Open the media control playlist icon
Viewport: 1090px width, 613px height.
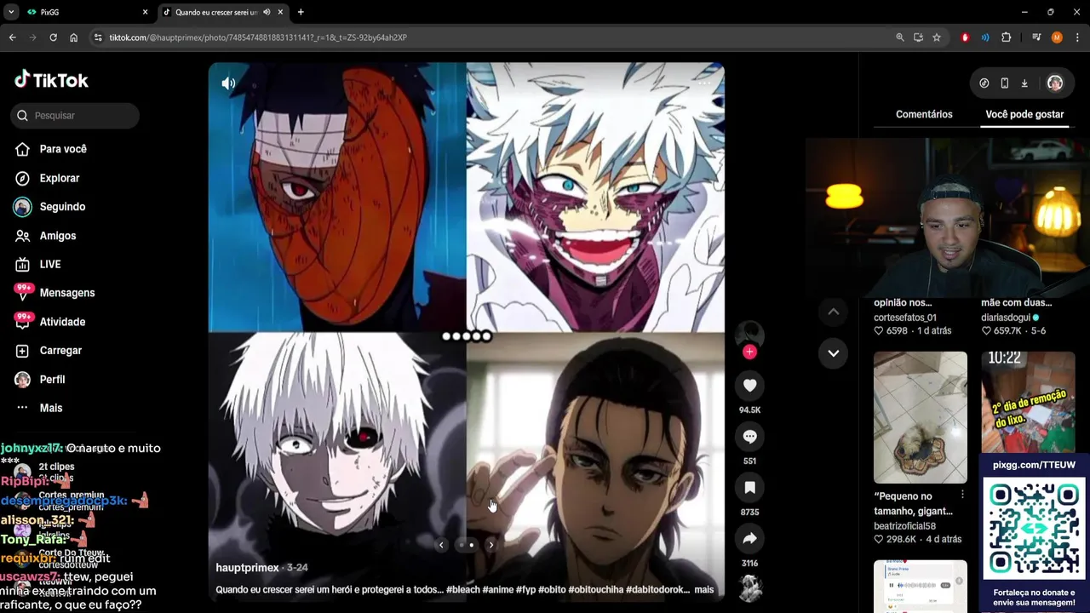pos(1036,37)
